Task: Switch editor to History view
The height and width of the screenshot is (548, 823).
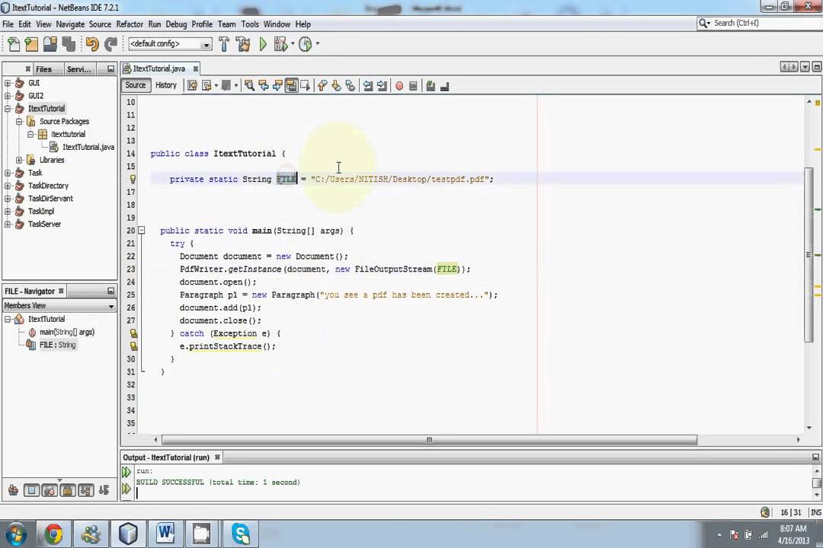Action: (x=166, y=85)
